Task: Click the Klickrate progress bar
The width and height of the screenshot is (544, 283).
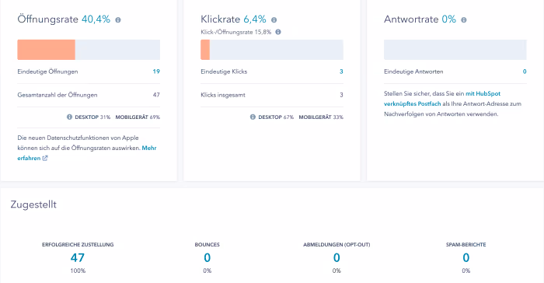Action: click(272, 50)
